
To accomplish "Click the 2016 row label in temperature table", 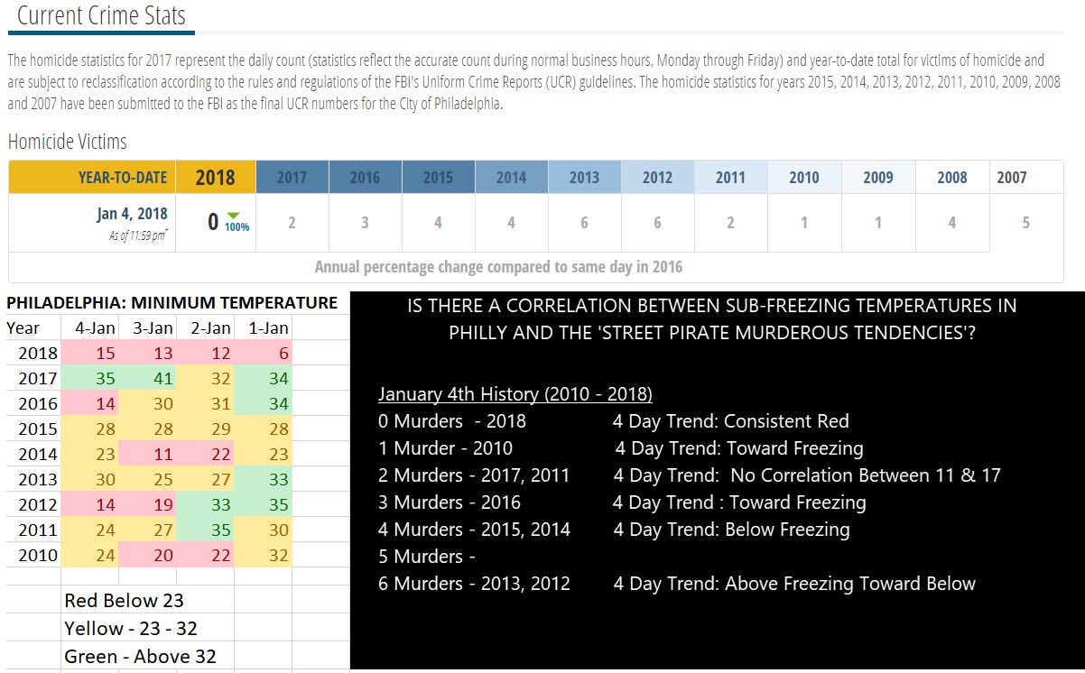I will 38,403.
